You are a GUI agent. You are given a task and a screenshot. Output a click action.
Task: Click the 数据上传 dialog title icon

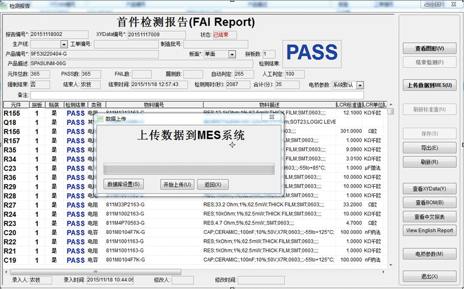tap(101, 118)
